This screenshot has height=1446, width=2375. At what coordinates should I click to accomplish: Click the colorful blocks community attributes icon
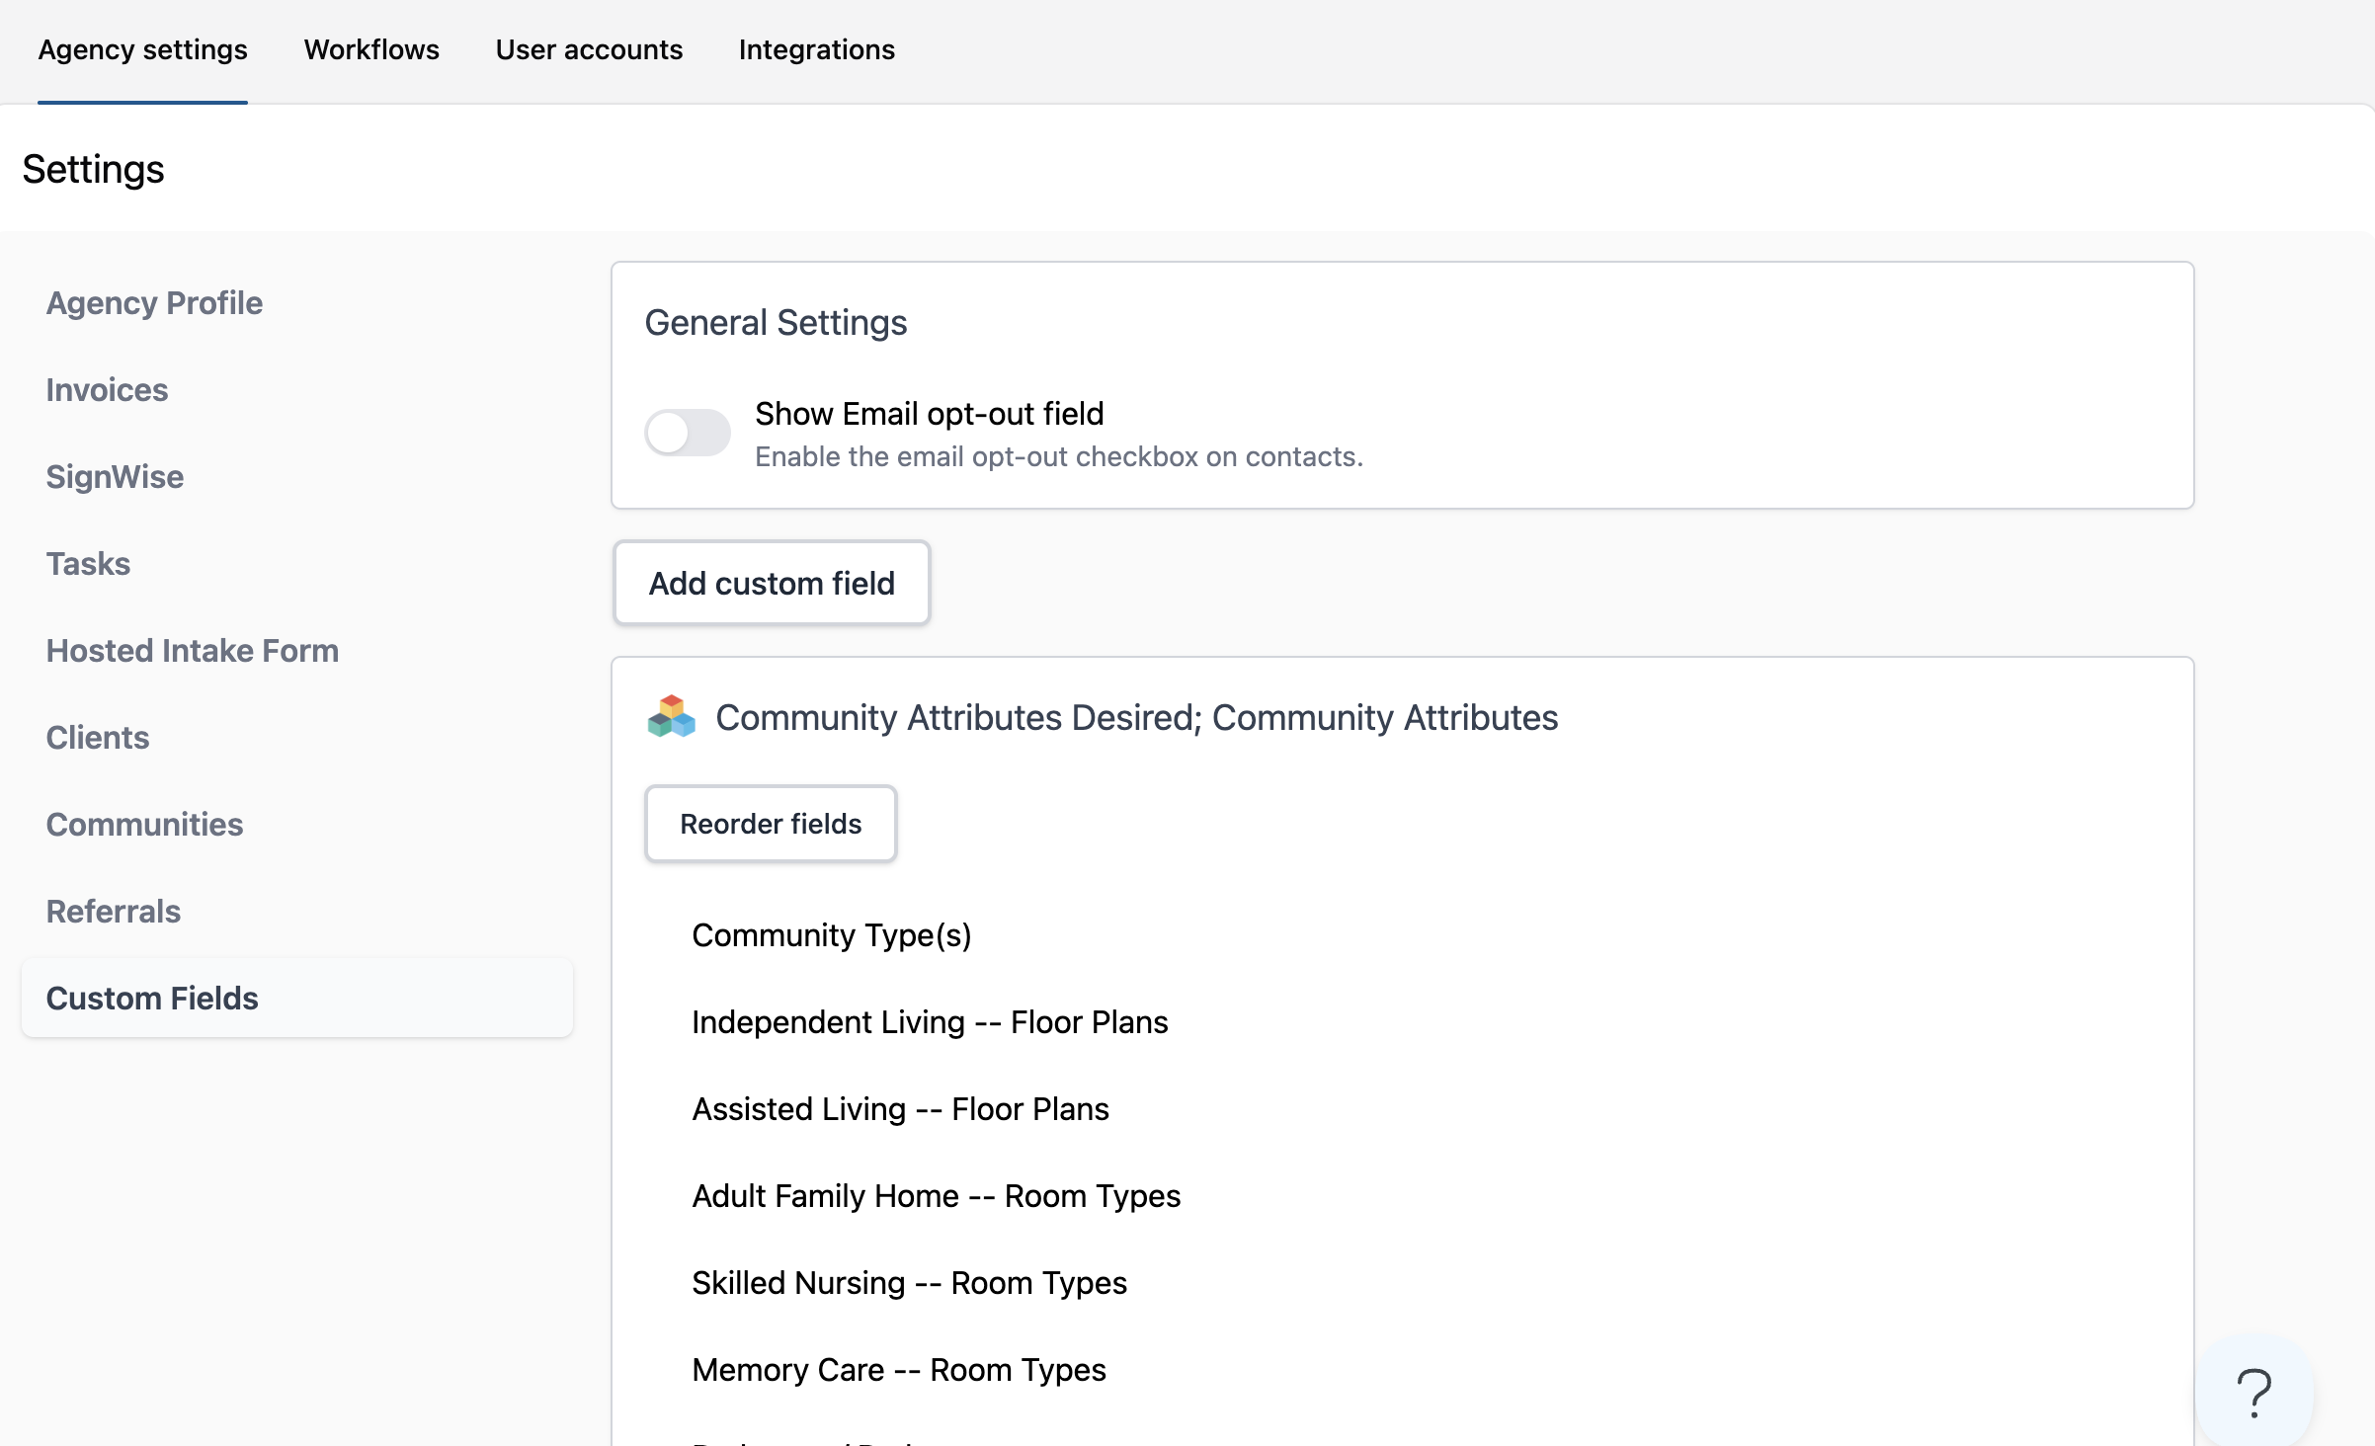click(672, 717)
